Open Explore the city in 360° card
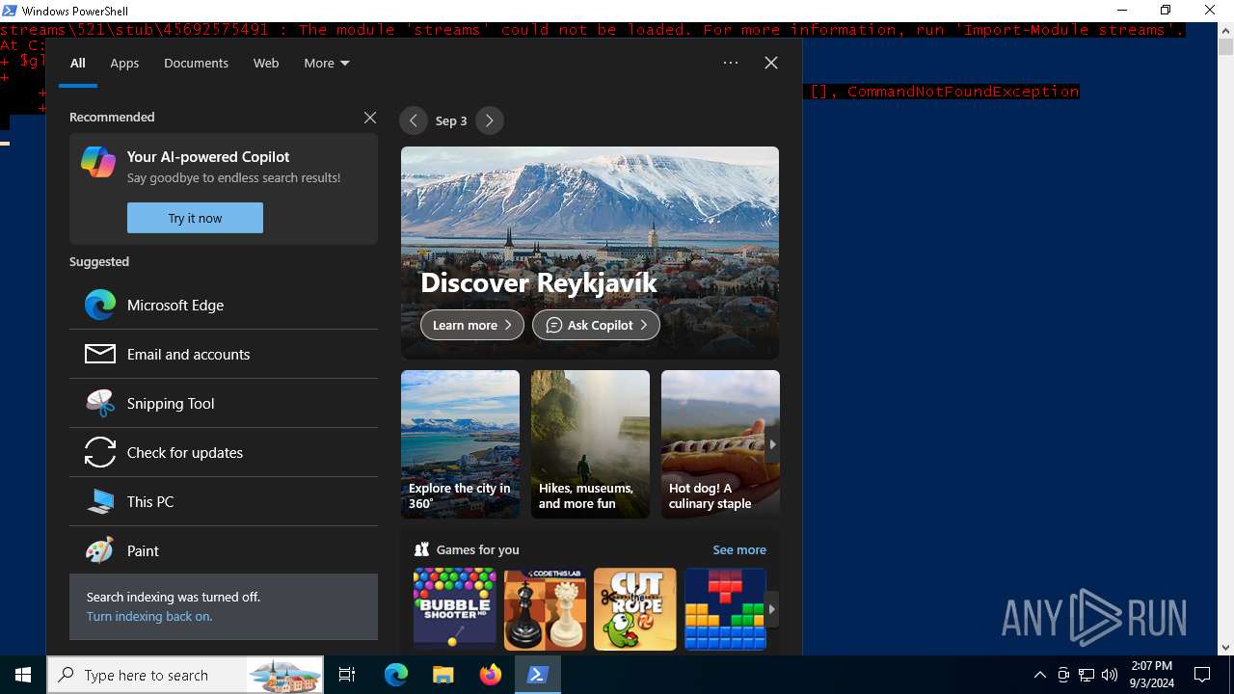 pos(460,444)
